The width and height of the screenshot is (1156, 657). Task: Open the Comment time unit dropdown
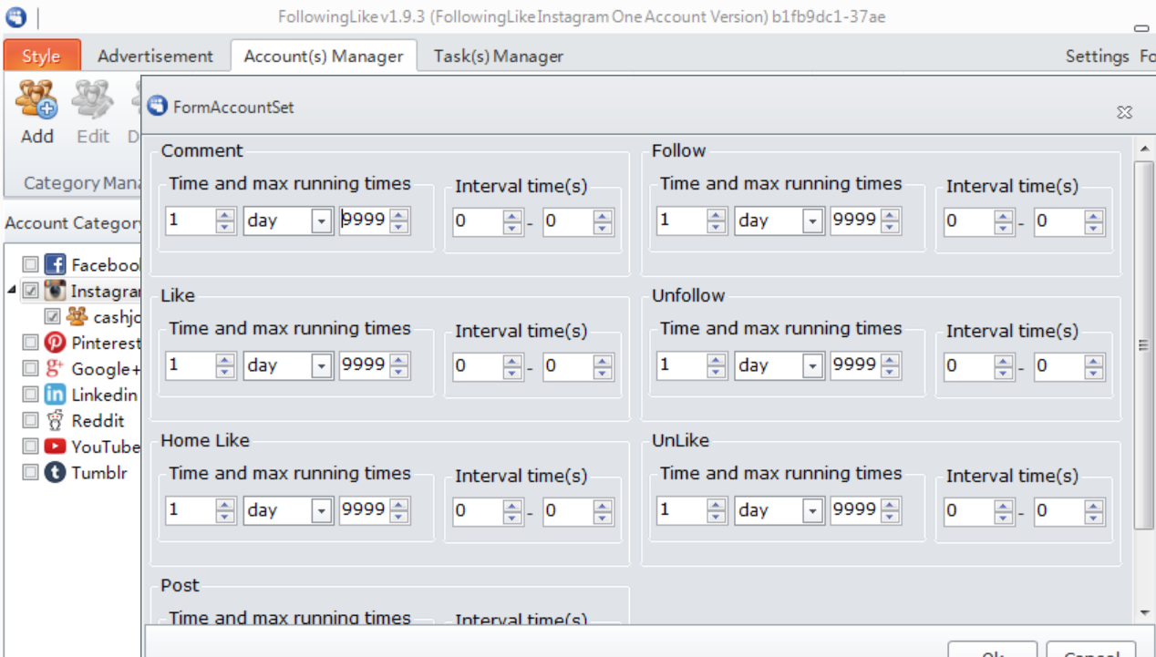321,221
